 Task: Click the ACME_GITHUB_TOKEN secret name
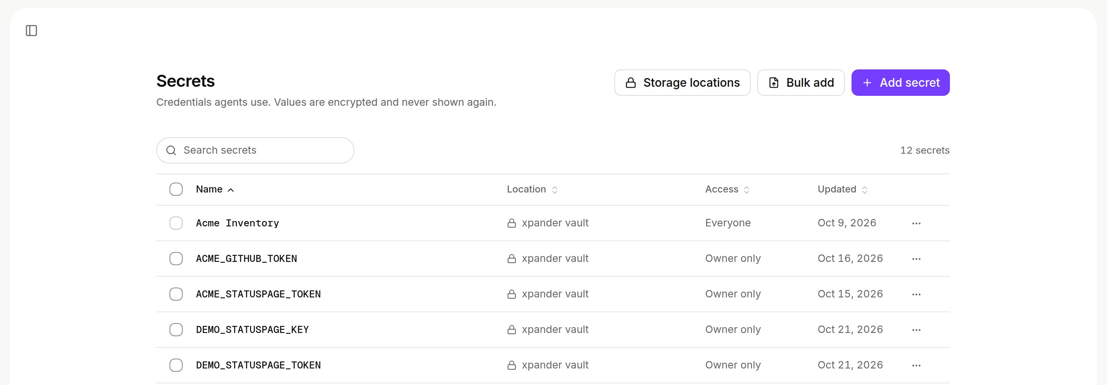tap(246, 259)
